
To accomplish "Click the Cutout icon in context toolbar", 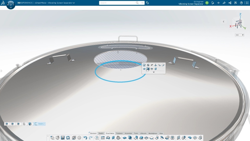I will coord(152,69).
